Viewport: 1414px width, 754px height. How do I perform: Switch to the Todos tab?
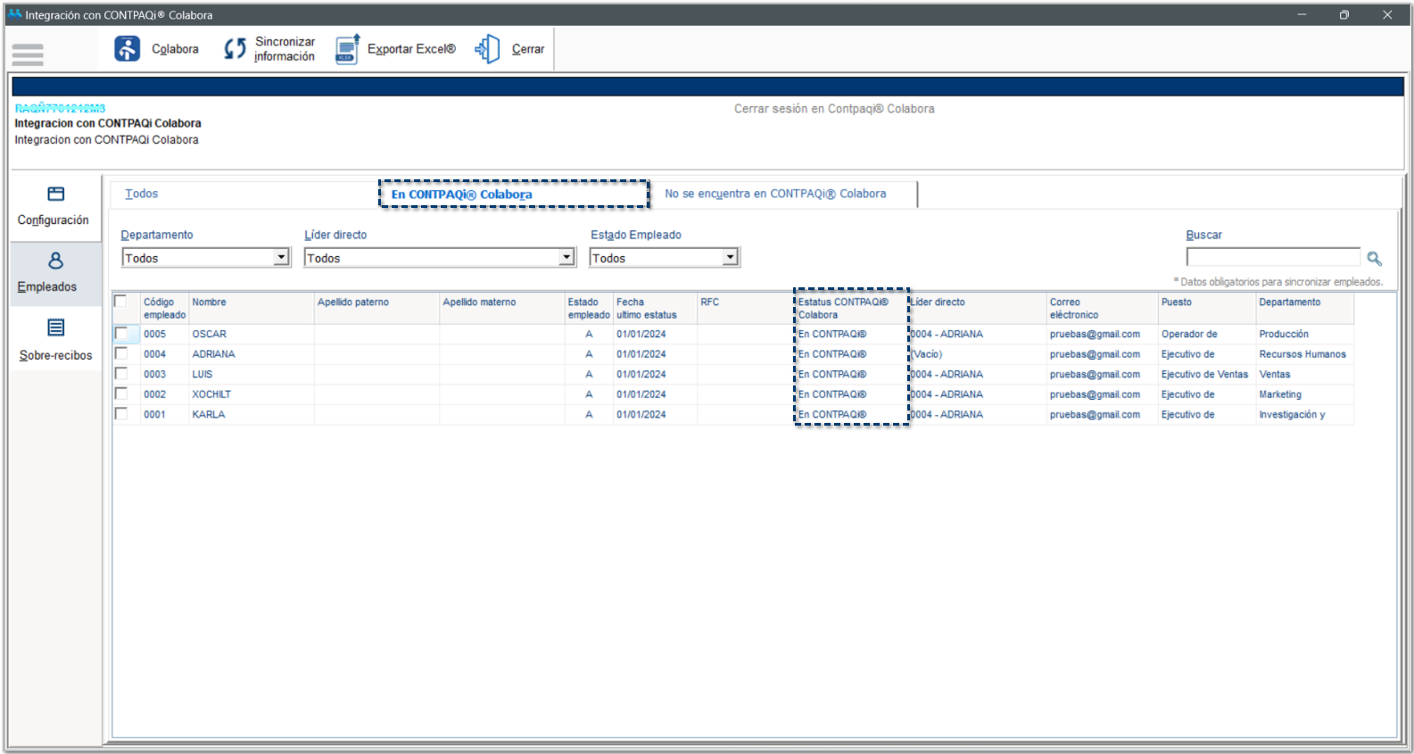[x=142, y=194]
